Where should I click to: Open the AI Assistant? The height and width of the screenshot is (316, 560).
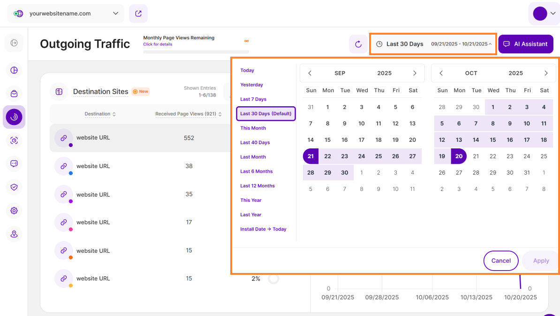pyautogui.click(x=526, y=44)
